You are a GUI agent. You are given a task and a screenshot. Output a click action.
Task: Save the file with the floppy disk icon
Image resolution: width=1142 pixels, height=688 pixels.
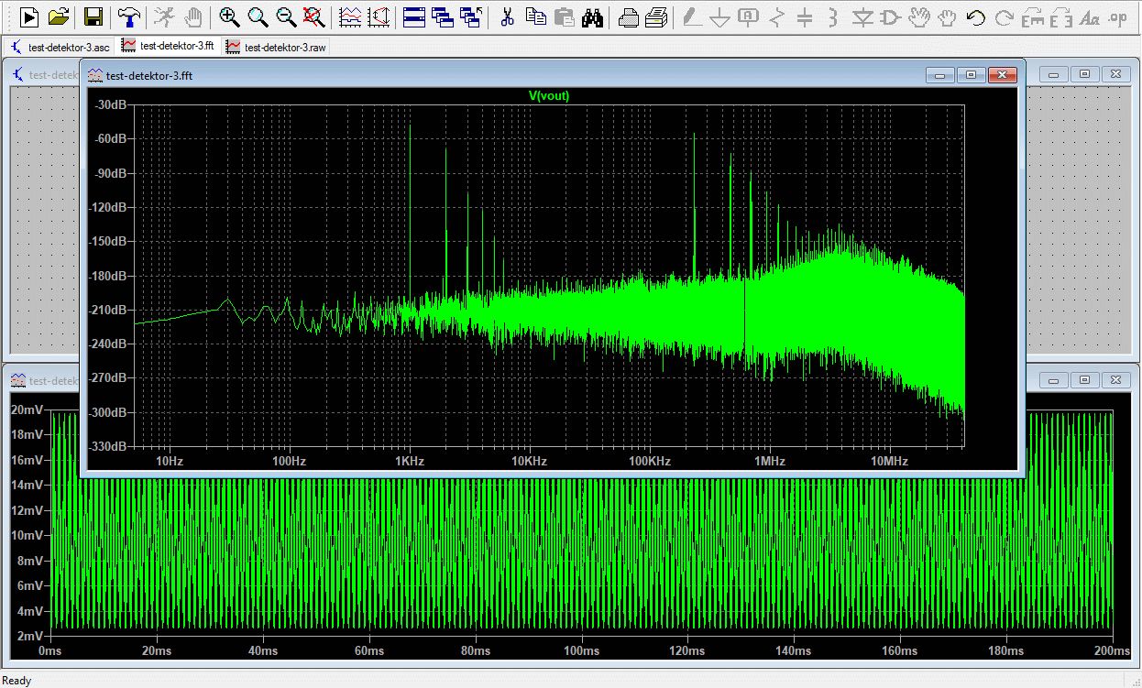[93, 16]
